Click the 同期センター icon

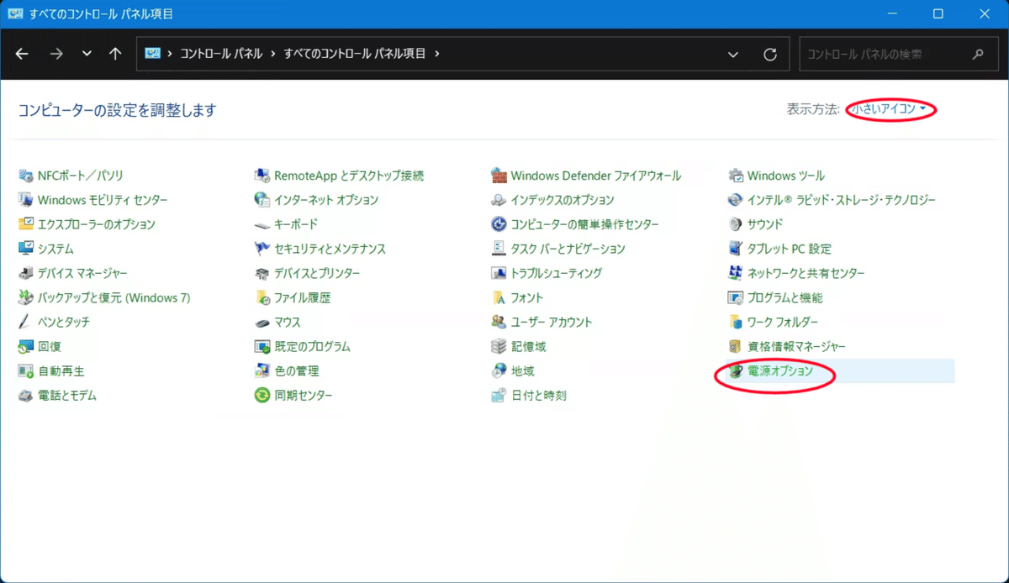(x=261, y=395)
